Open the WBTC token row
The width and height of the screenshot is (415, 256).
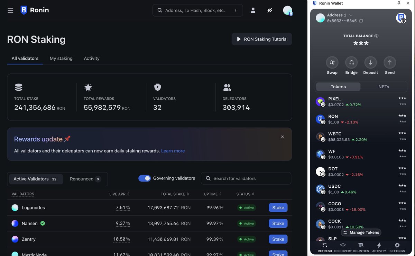click(361, 137)
